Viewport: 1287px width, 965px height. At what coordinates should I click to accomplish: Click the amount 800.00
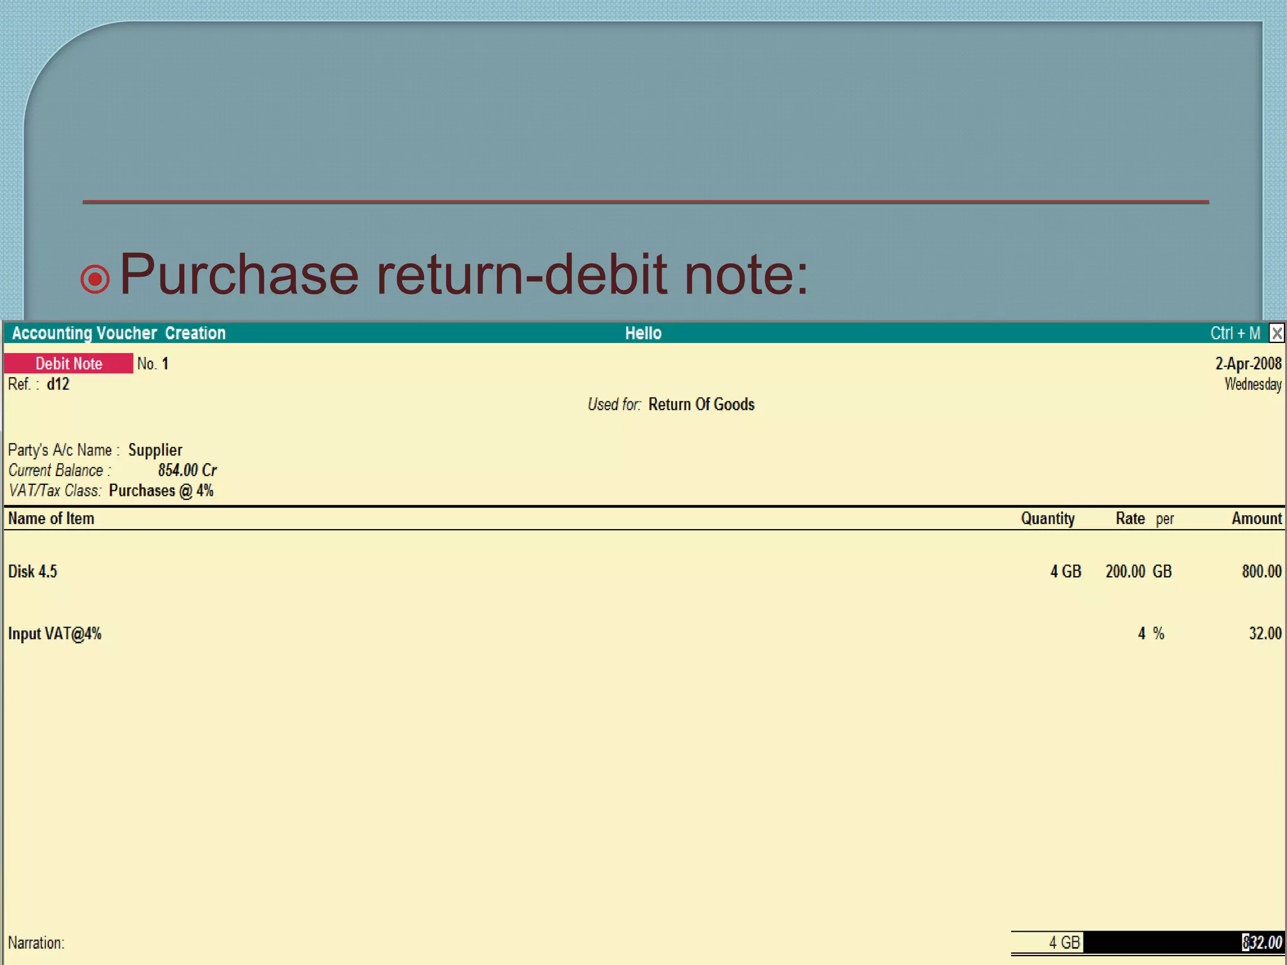[1262, 571]
